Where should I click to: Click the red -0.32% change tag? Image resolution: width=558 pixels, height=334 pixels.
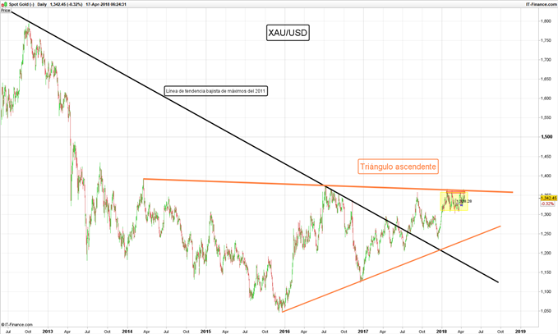coord(547,204)
